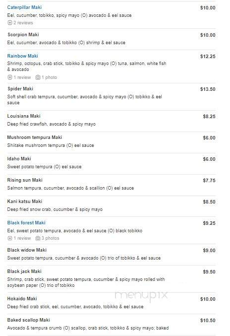View the 3 photos of Black forest Maki

coord(50,238)
